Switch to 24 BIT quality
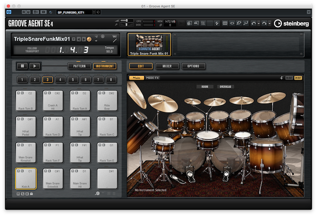 point(298,78)
